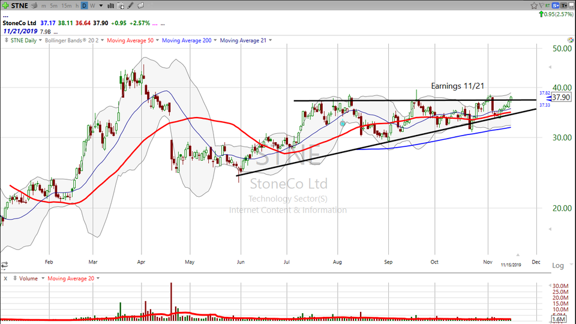Open the Moving Average 50 dropdown
This screenshot has width=576, height=324.
coord(157,40)
